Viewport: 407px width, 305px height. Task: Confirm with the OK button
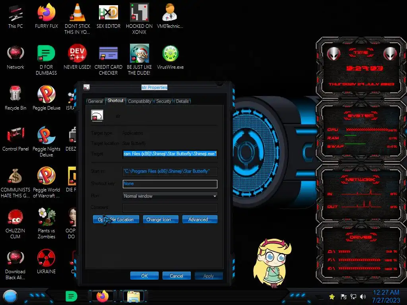click(144, 276)
